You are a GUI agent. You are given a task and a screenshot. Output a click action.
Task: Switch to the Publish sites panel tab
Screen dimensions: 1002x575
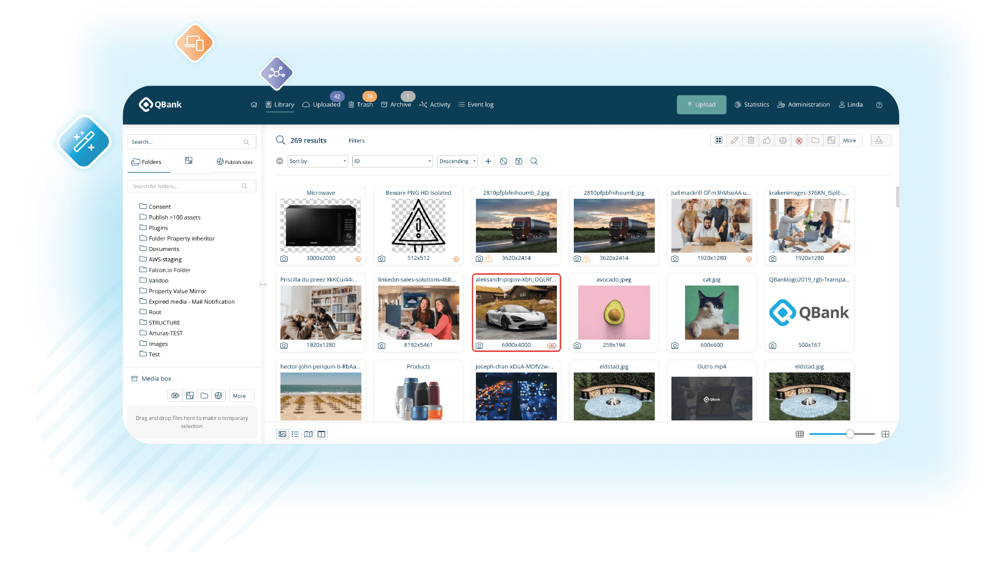coord(234,162)
